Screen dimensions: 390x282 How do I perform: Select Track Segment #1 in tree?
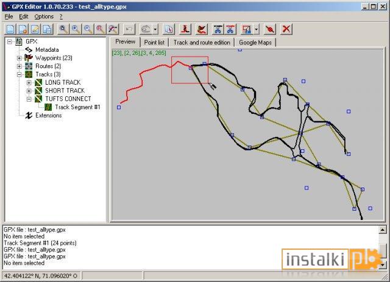(x=77, y=107)
